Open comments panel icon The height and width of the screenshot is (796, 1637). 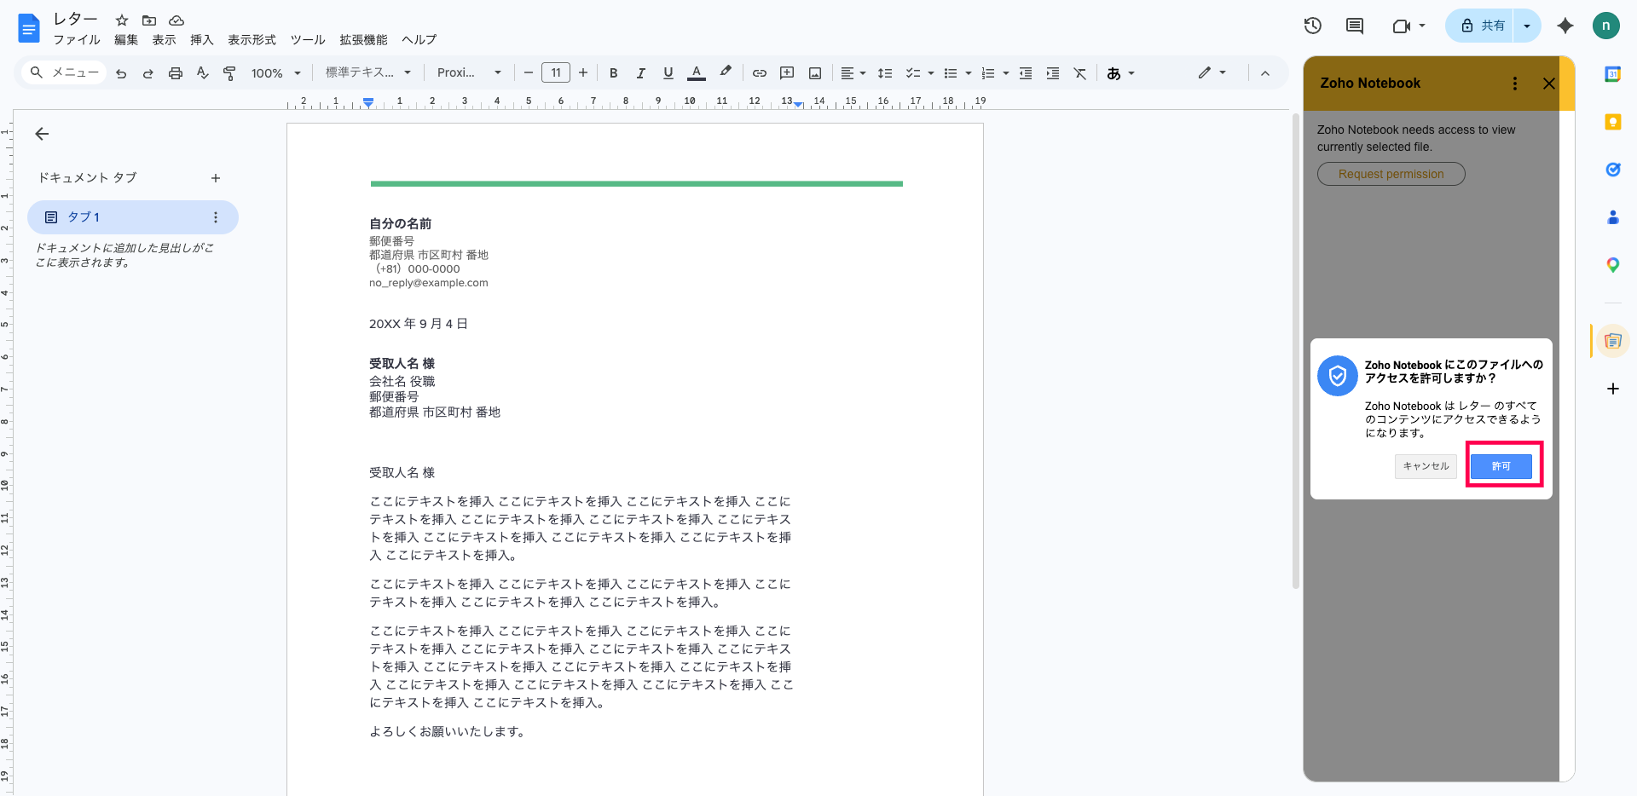click(x=1354, y=26)
